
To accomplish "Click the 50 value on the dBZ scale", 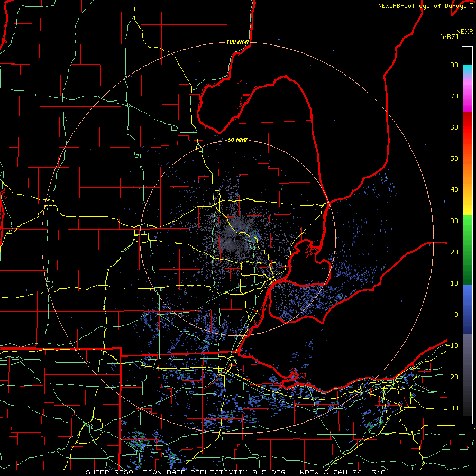I will click(454, 159).
